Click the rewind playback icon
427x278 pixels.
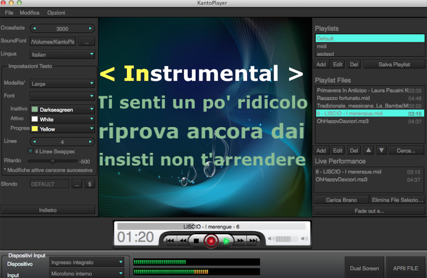point(183,240)
